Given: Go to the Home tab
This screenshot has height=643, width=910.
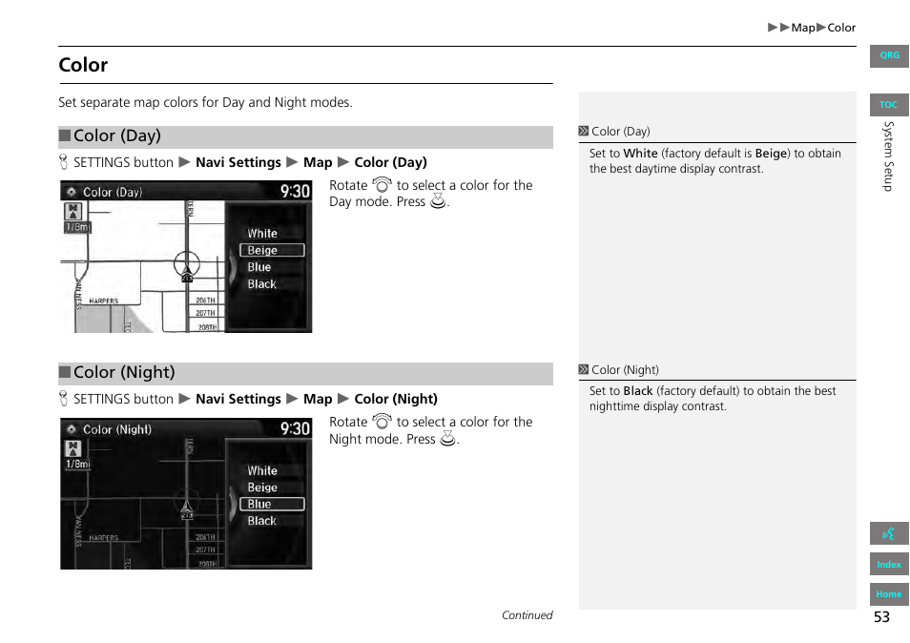Looking at the screenshot, I should [889, 593].
